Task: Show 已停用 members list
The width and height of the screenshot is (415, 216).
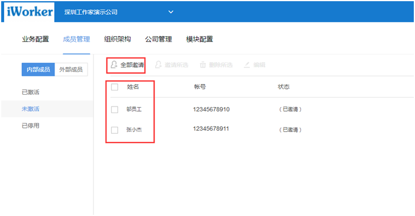Action: click(30, 125)
